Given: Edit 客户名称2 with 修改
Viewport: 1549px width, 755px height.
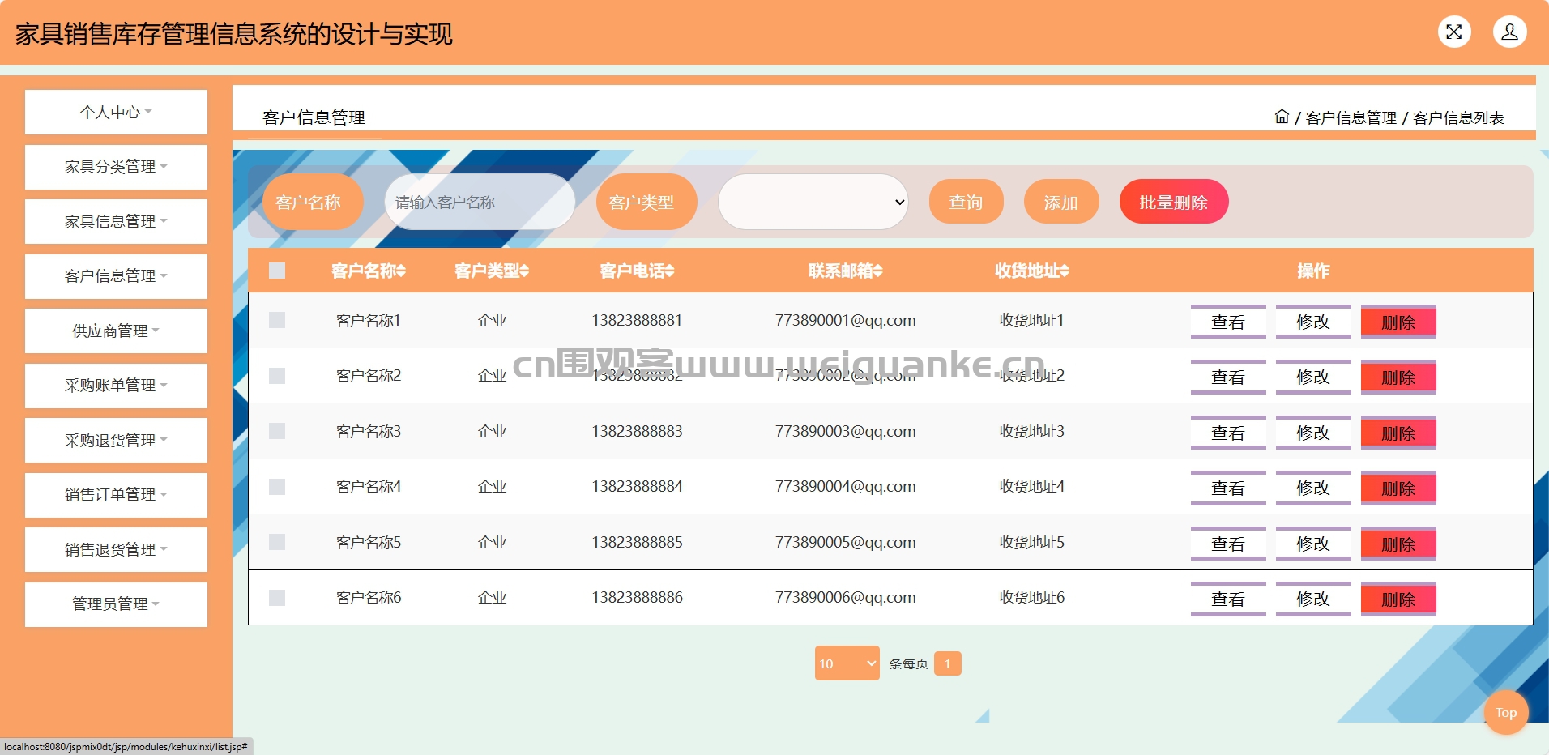Looking at the screenshot, I should coord(1313,377).
